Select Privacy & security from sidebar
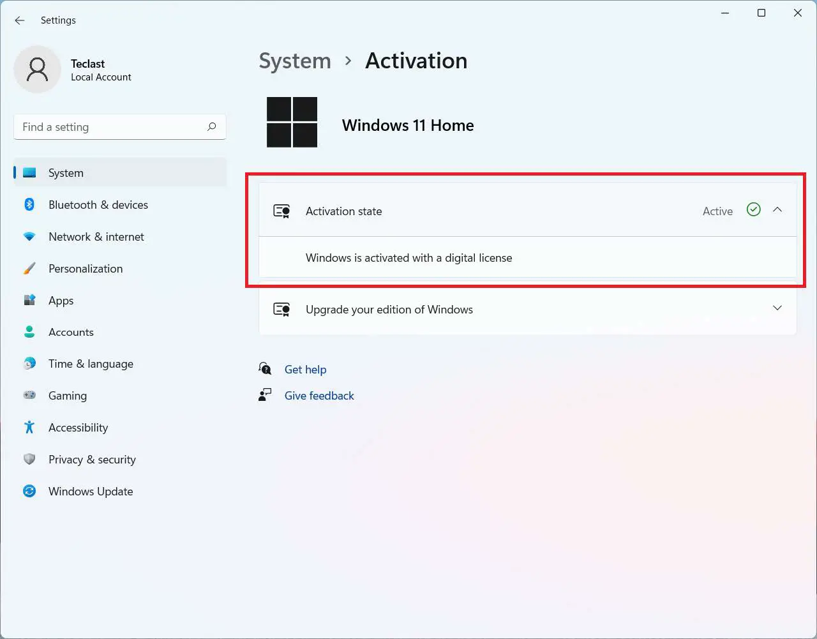The image size is (817, 639). point(92,460)
